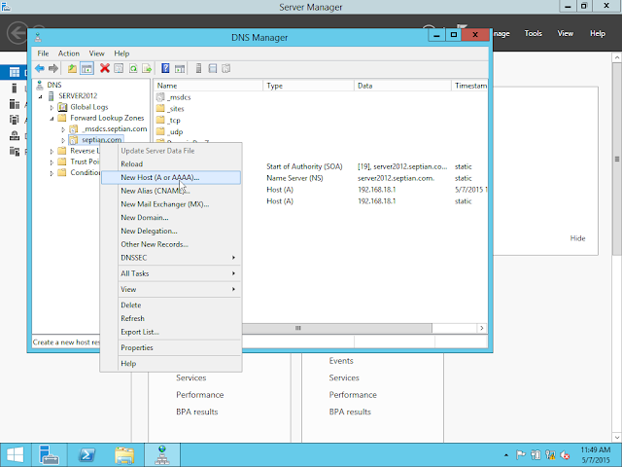Select Export List... in context menu
The image size is (622, 467).
point(171,332)
